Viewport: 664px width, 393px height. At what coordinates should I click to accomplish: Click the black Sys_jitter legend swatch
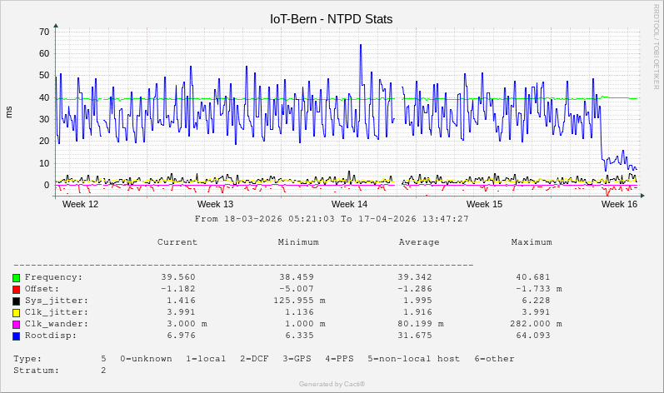16,301
